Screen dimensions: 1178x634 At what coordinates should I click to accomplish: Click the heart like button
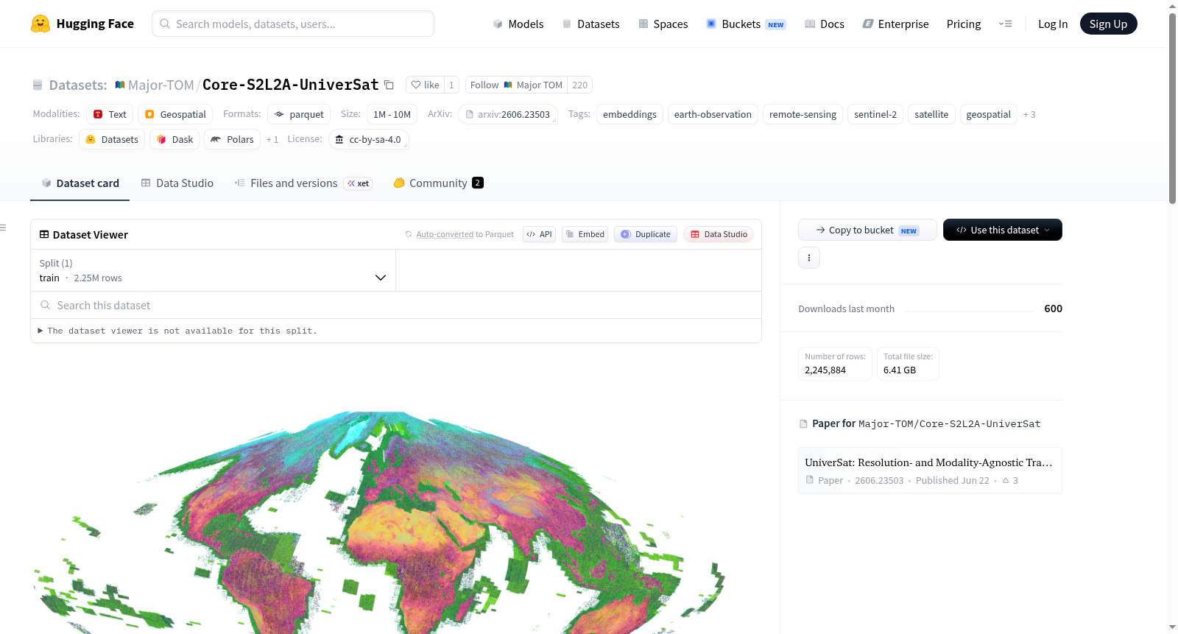[425, 85]
